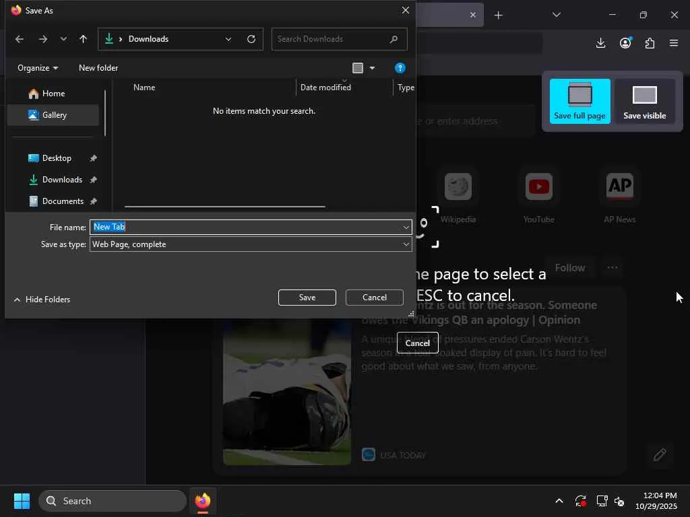The height and width of the screenshot is (517, 690).
Task: Open recent locations dropdown arrow
Action: [x=63, y=39]
